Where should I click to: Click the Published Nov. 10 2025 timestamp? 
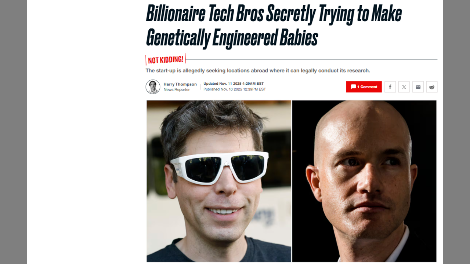pos(235,89)
